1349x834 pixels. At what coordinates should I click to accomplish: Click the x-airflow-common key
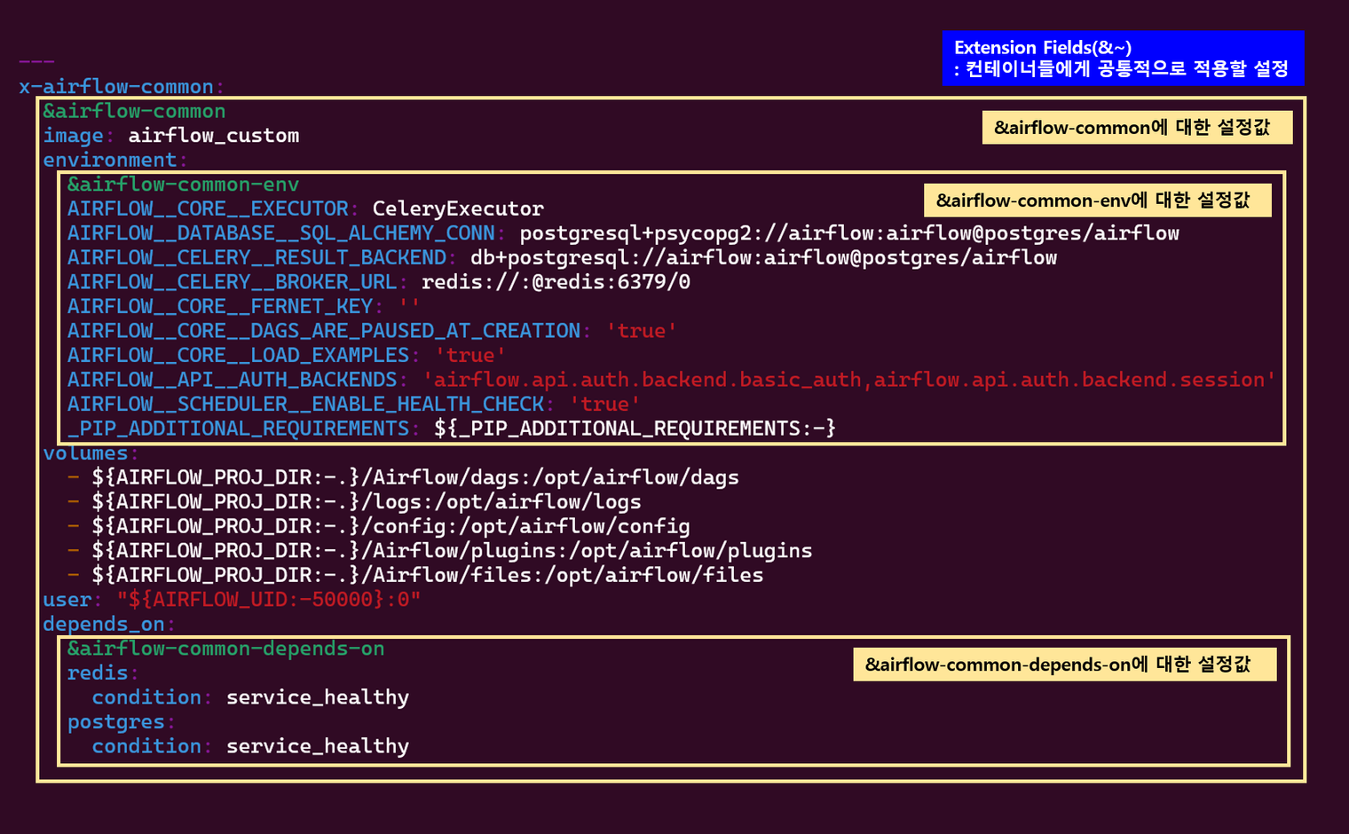[x=116, y=87]
